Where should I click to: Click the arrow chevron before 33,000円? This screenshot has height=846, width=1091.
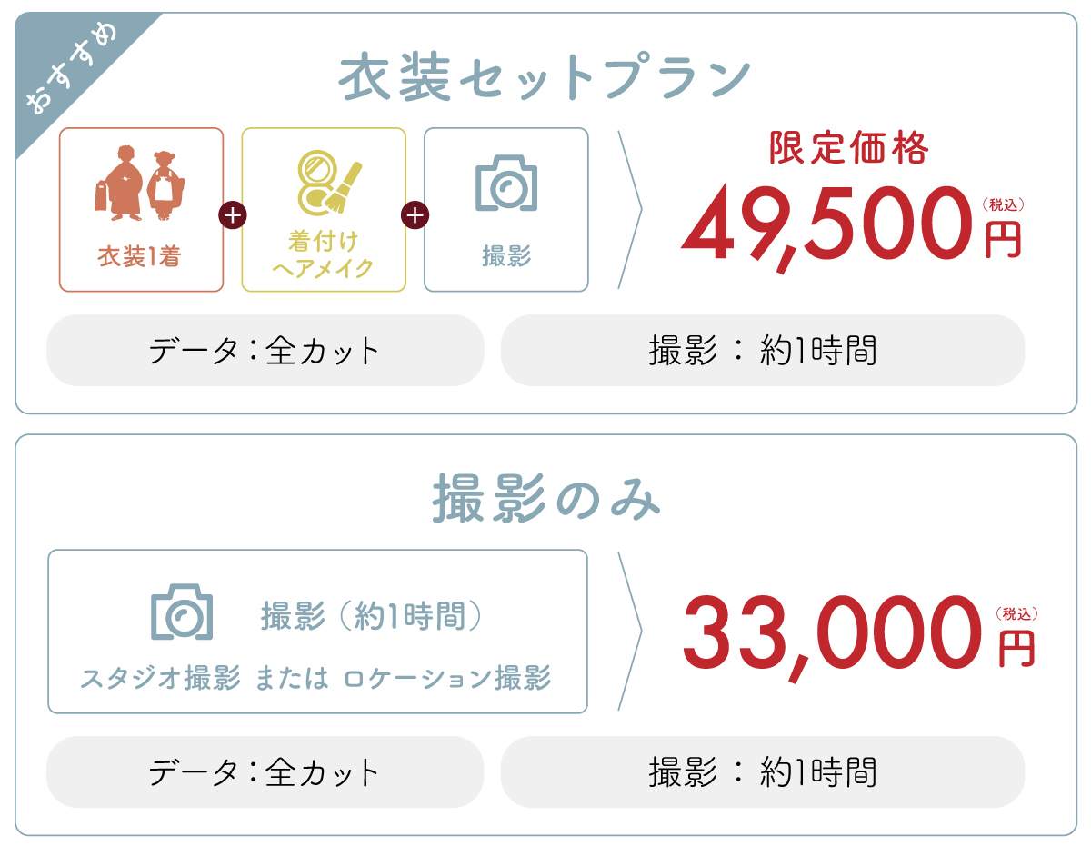(x=631, y=632)
